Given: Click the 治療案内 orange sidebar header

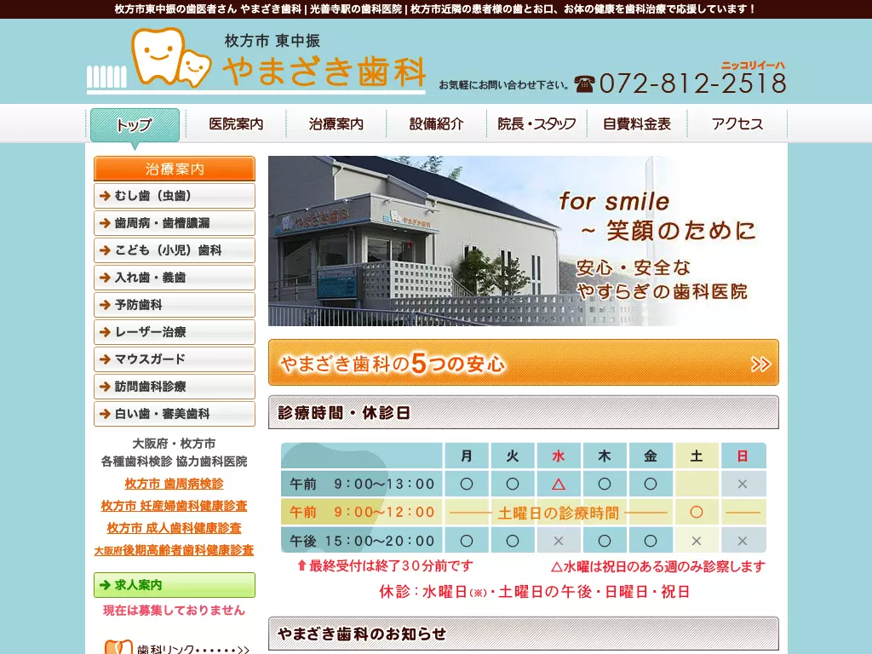Looking at the screenshot, I should pos(175,169).
